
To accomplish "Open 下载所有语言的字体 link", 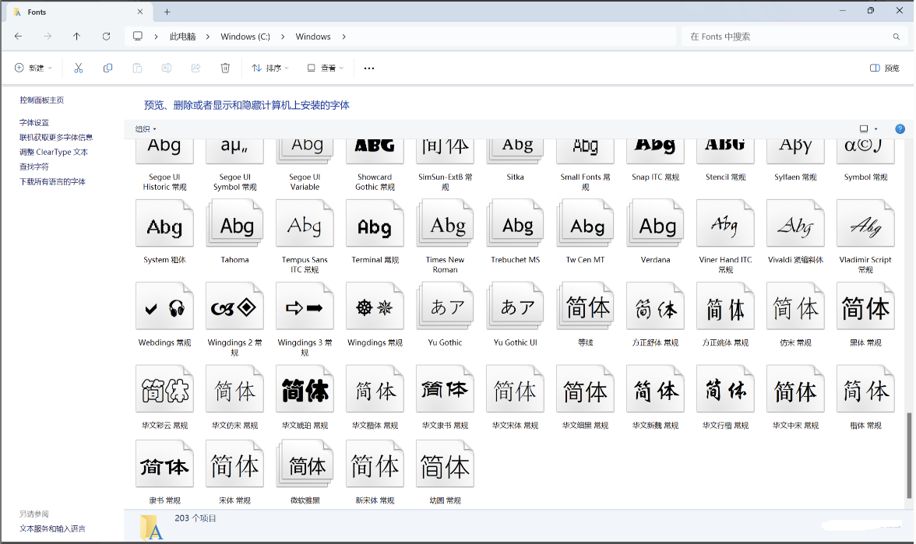I will pyautogui.click(x=52, y=181).
